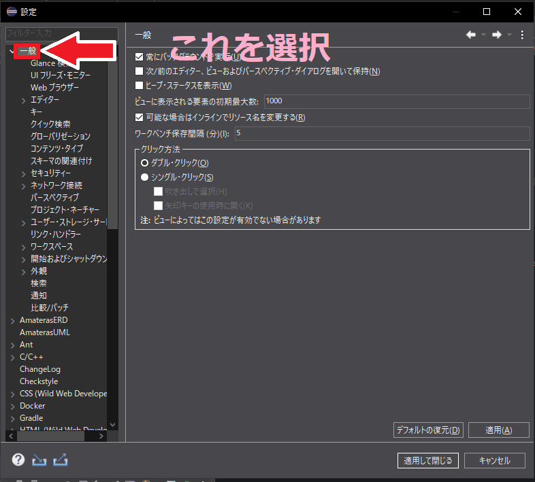This screenshot has width=535, height=482.
Task: Click the import preferences icon
Action: 39,460
